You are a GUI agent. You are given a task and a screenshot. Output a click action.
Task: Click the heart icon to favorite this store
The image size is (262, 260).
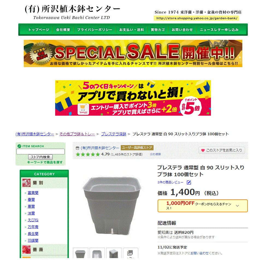pos(203,150)
